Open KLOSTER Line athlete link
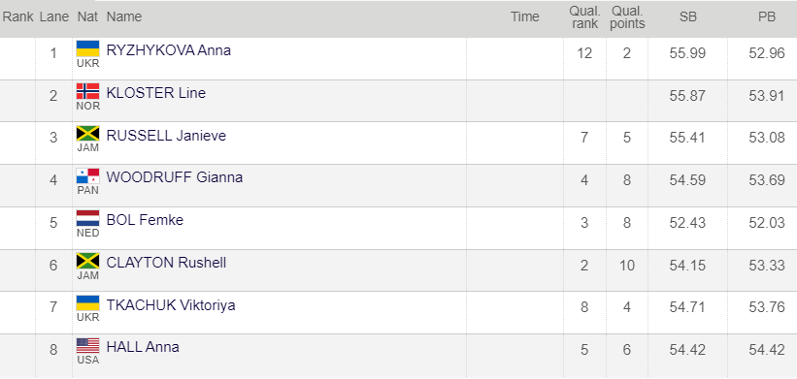Screen dimensions: 797x379 156,93
